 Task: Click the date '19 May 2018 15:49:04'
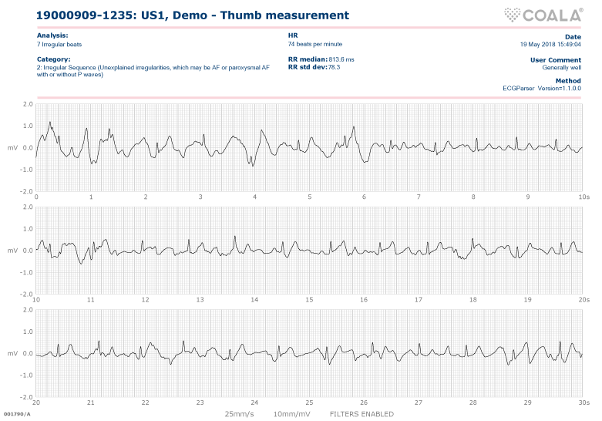[550, 44]
